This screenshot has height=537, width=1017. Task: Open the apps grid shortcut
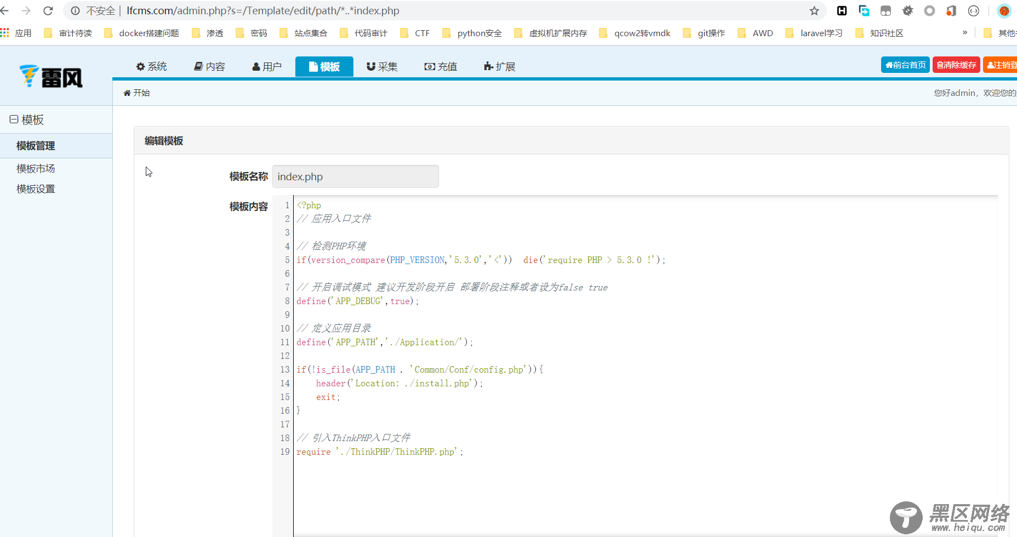coord(5,33)
